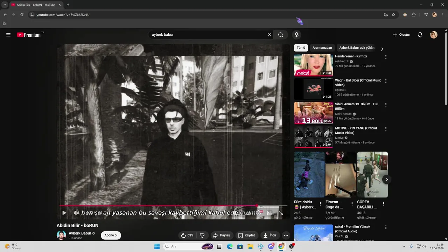The width and height of the screenshot is (448, 252).
Task: Install app icon in address bar
Action: point(386,15)
